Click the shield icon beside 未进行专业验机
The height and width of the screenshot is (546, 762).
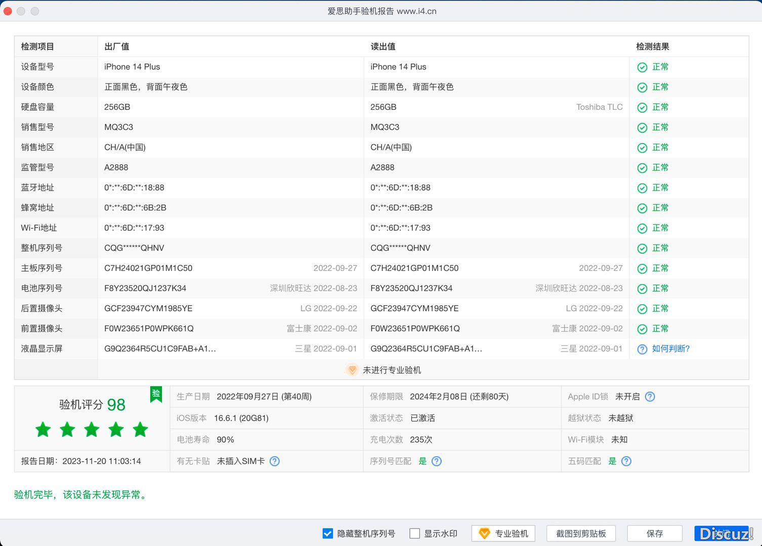tap(352, 370)
